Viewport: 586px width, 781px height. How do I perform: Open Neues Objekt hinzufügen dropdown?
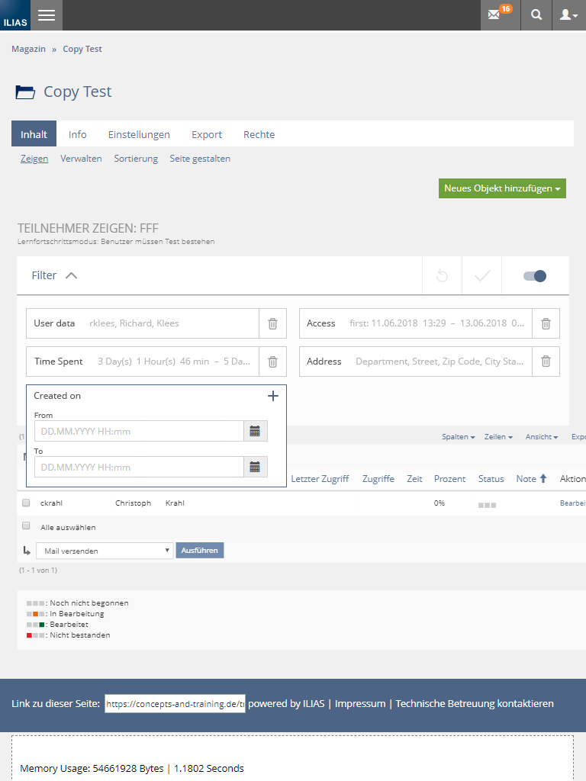coord(502,188)
